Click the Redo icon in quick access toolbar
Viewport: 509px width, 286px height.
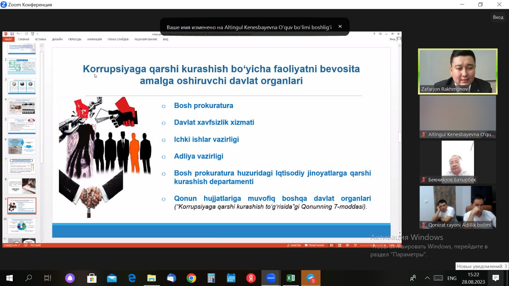pos(26,34)
